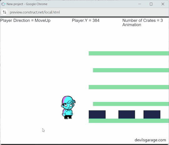Click the devilsgarage.com text
169x145 pixels.
point(150,140)
